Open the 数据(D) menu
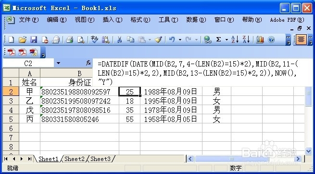 coord(196,20)
